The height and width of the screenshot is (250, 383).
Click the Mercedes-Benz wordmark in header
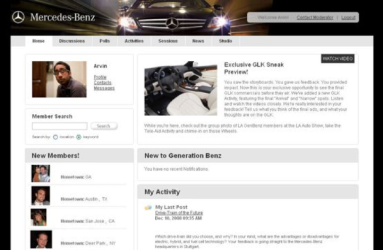point(63,17)
